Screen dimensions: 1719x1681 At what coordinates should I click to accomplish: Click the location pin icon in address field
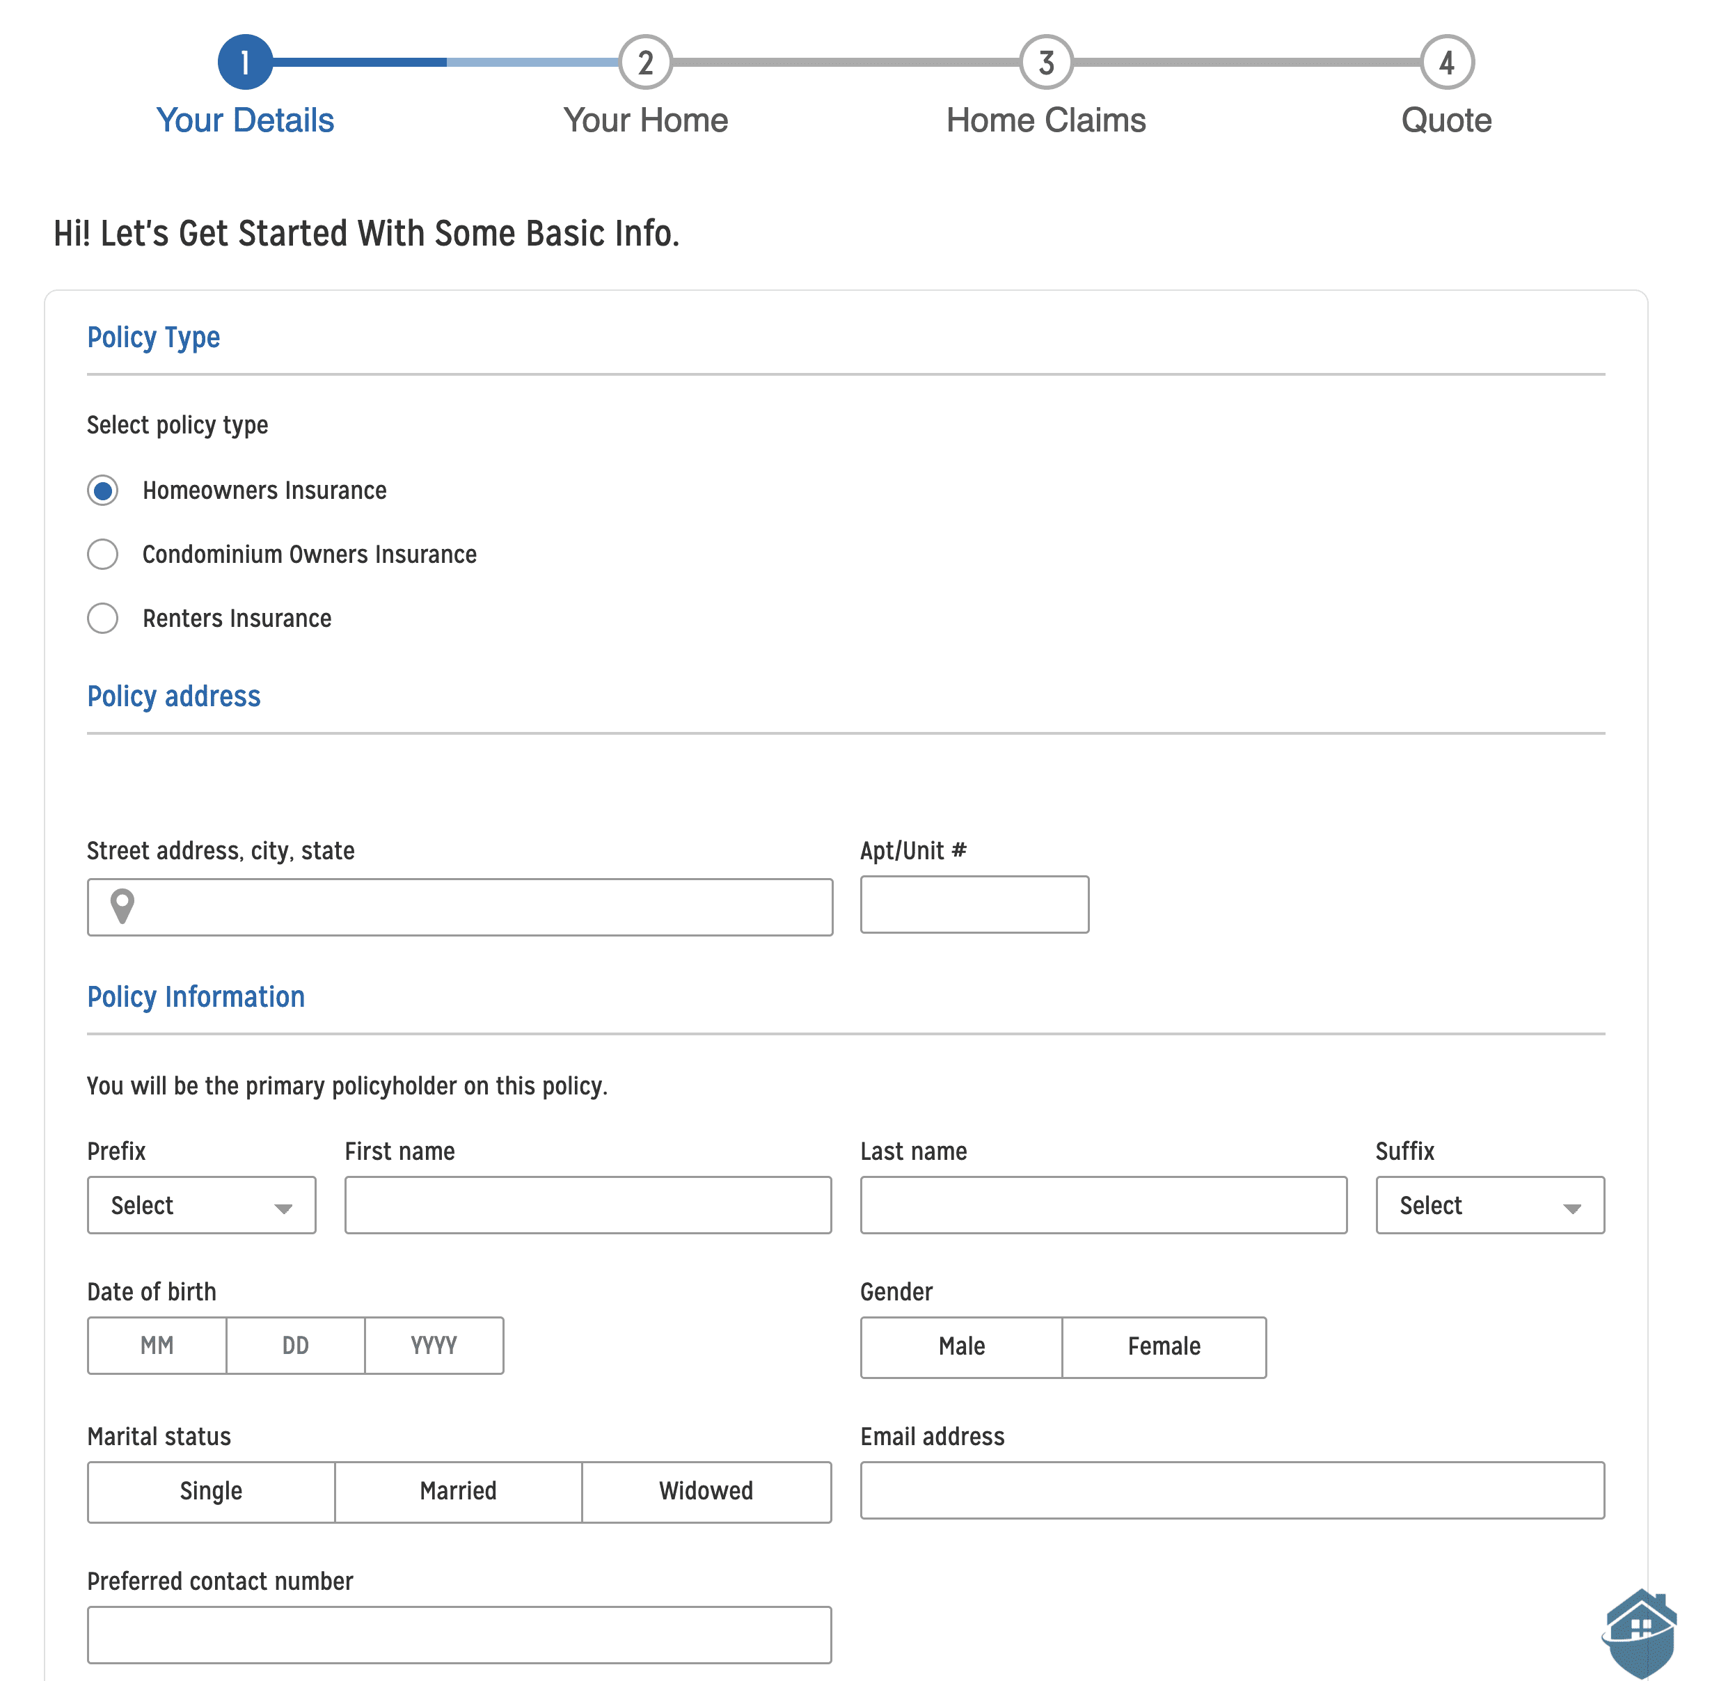(122, 906)
